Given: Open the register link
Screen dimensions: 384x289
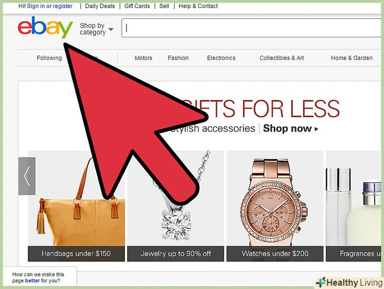Looking at the screenshot, I should point(63,6).
